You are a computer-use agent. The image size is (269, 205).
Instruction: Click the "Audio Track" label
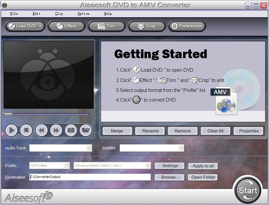[x=15, y=148]
